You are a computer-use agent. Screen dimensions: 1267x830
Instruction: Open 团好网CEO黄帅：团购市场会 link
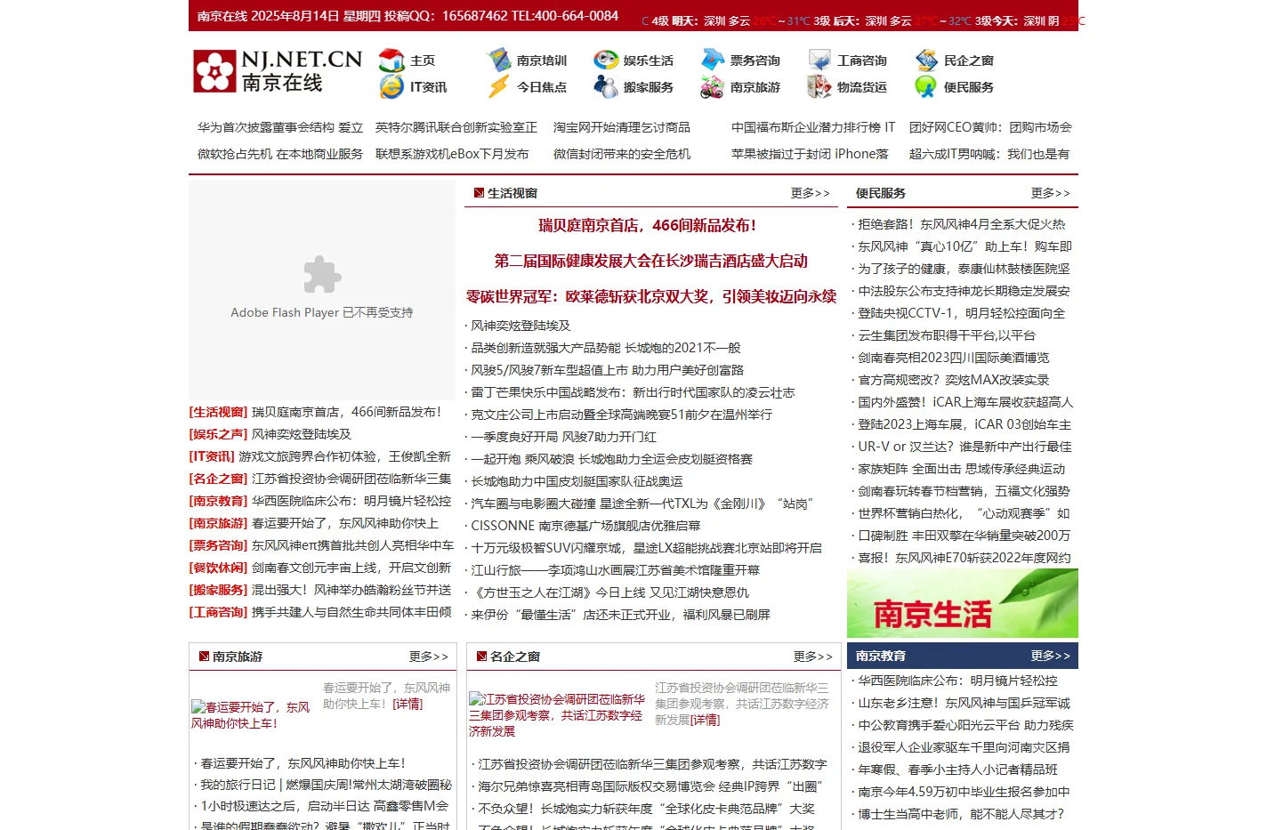click(990, 127)
